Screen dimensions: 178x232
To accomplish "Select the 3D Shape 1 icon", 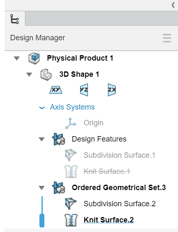I will 46,74.
